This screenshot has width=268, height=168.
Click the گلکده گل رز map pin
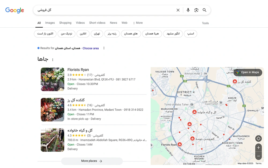click(x=235, y=82)
